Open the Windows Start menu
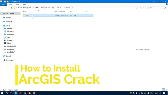The image size is (168, 95). (x=2, y=93)
